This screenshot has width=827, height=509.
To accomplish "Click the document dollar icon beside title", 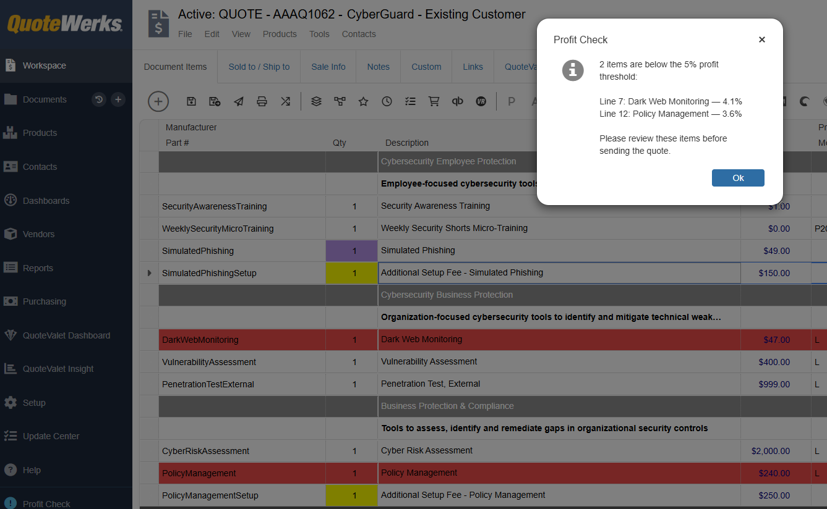I will coord(158,23).
